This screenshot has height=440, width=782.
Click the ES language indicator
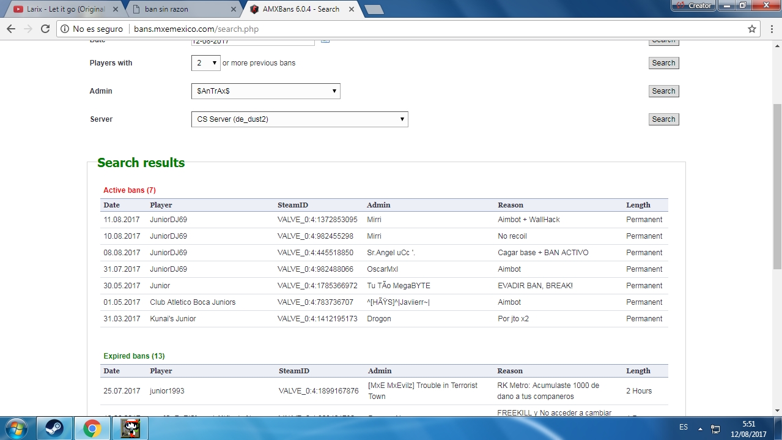(x=684, y=427)
